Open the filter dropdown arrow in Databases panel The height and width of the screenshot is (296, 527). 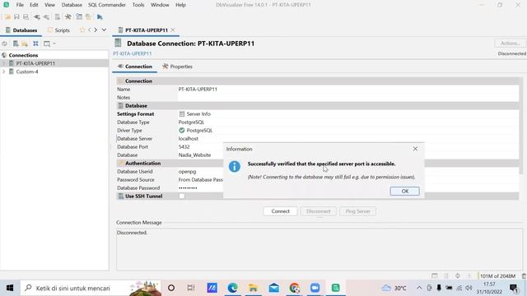pyautogui.click(x=54, y=44)
